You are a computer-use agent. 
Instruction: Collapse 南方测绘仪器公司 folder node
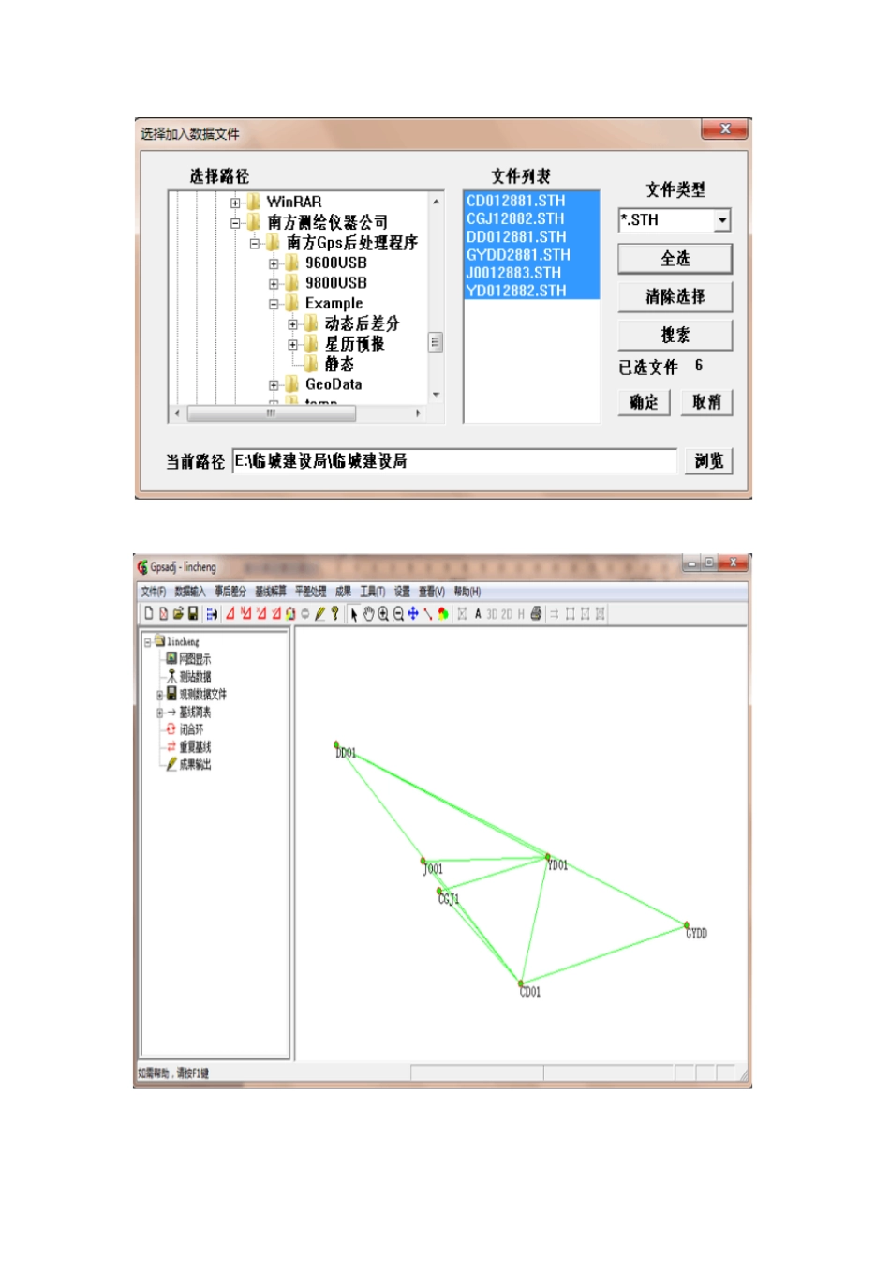point(235,223)
